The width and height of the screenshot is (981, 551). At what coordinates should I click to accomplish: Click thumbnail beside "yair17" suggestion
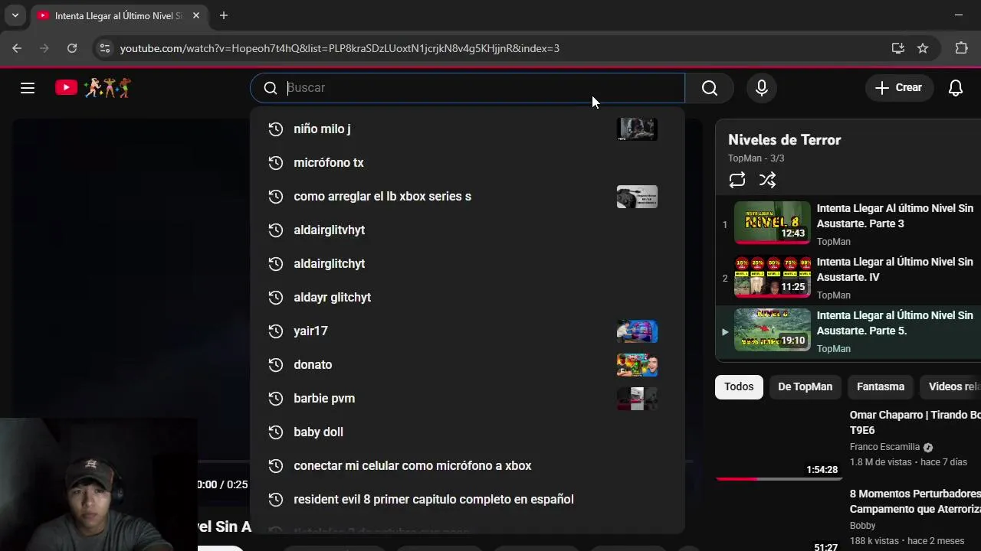pyautogui.click(x=637, y=331)
